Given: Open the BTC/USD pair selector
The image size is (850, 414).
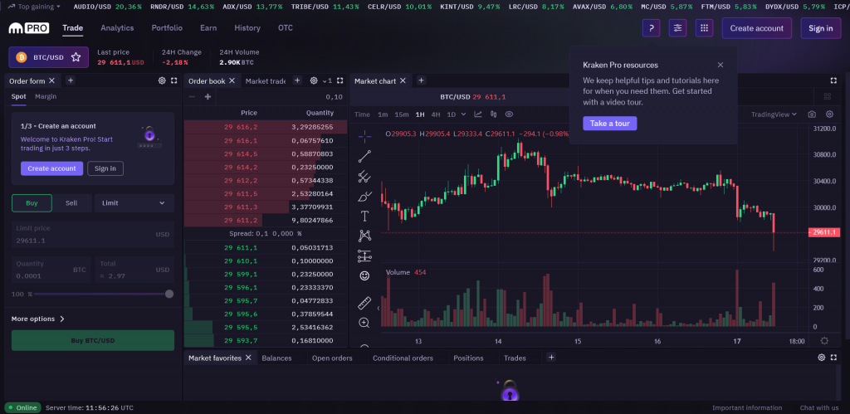Looking at the screenshot, I should [x=48, y=57].
